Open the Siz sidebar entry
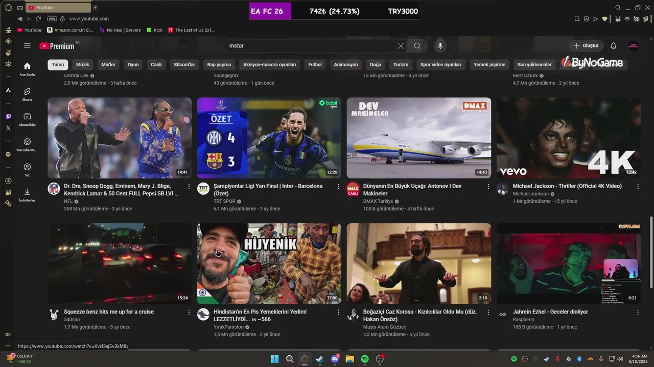This screenshot has height=367, width=654. coord(27,169)
